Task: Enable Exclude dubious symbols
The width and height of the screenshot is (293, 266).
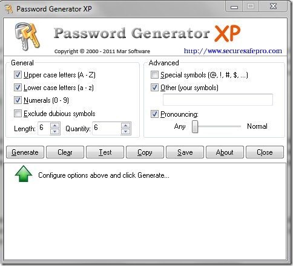Action: click(18, 114)
